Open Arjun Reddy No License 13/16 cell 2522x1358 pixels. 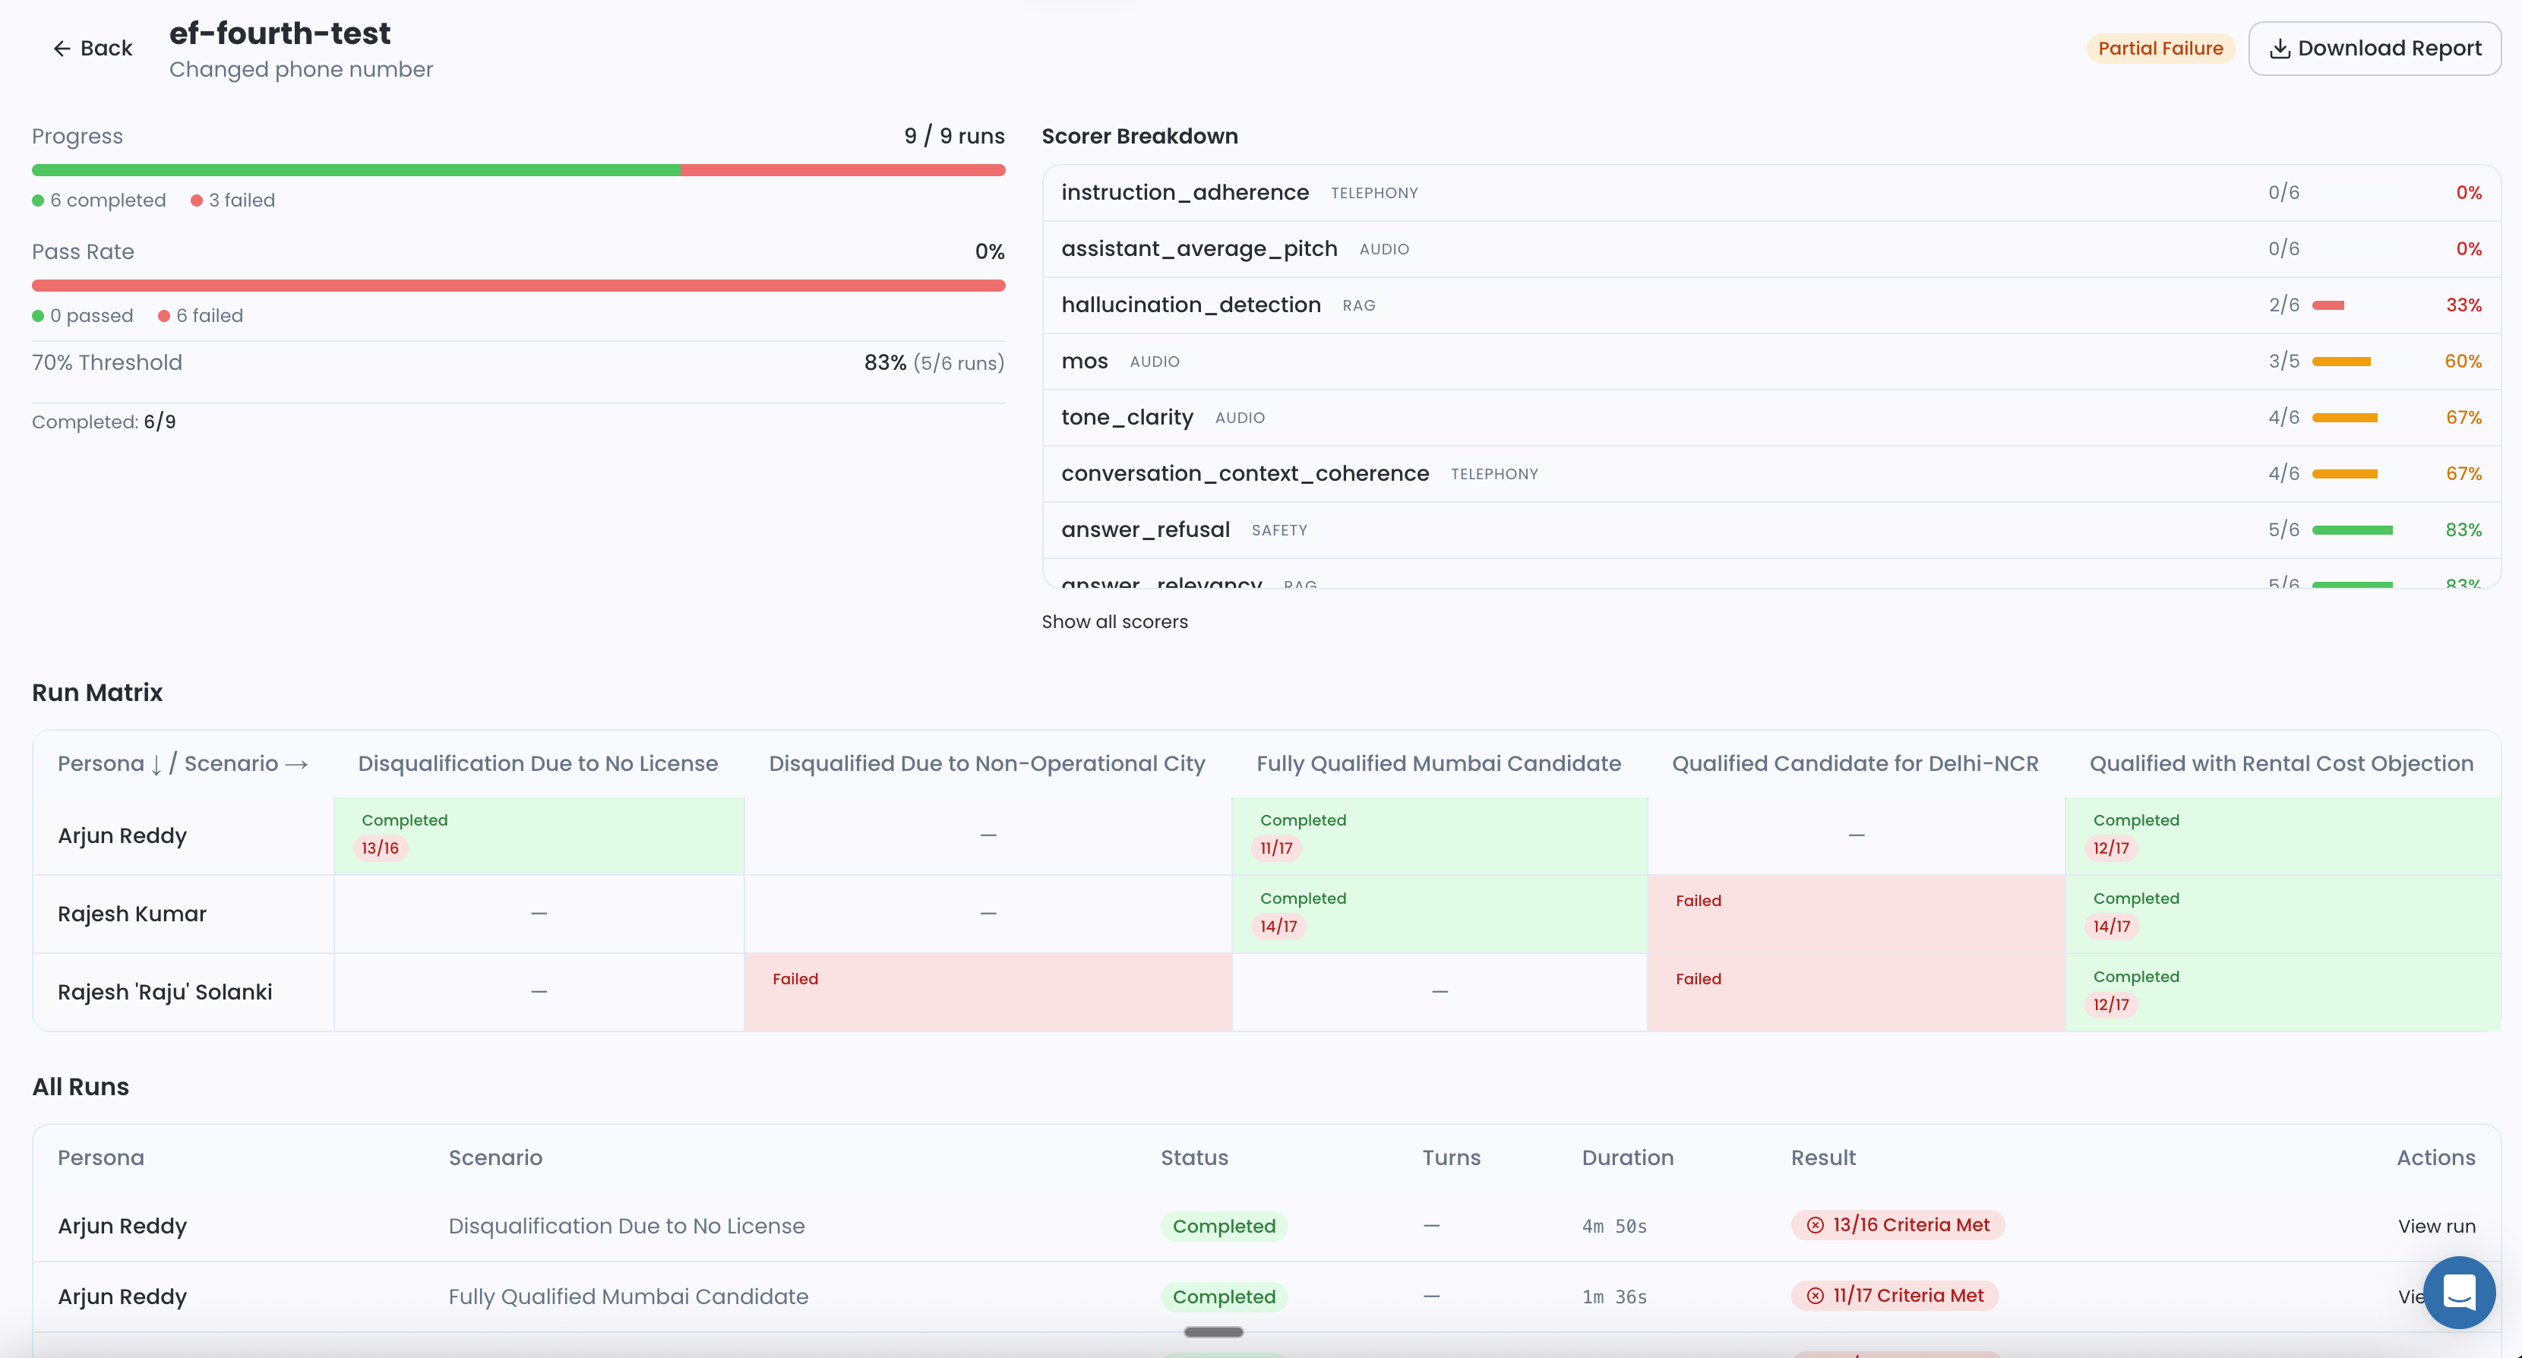[539, 835]
